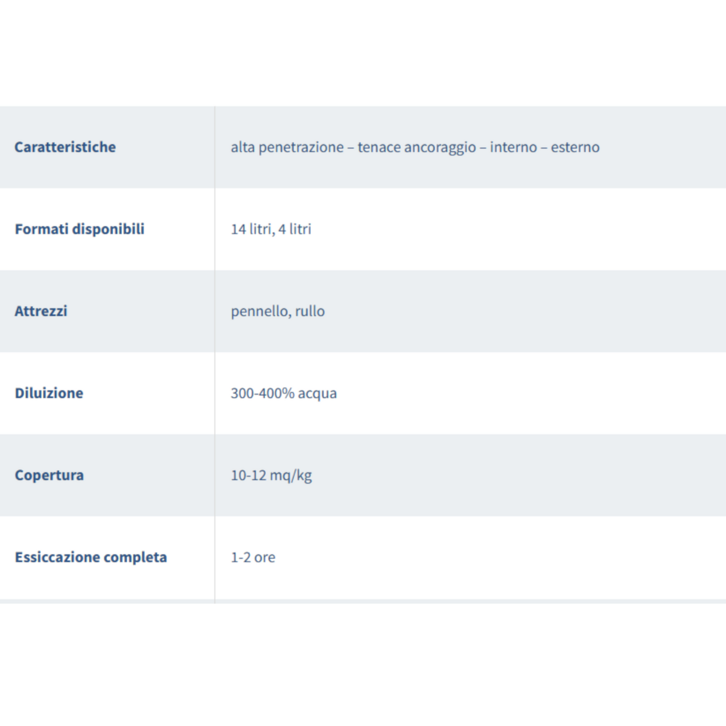Screen dimensions: 726x726
Task: Select the 14 litri, 4 litri value
Action: (271, 229)
